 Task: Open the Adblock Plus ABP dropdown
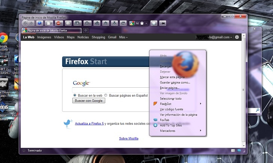pos(59,23)
